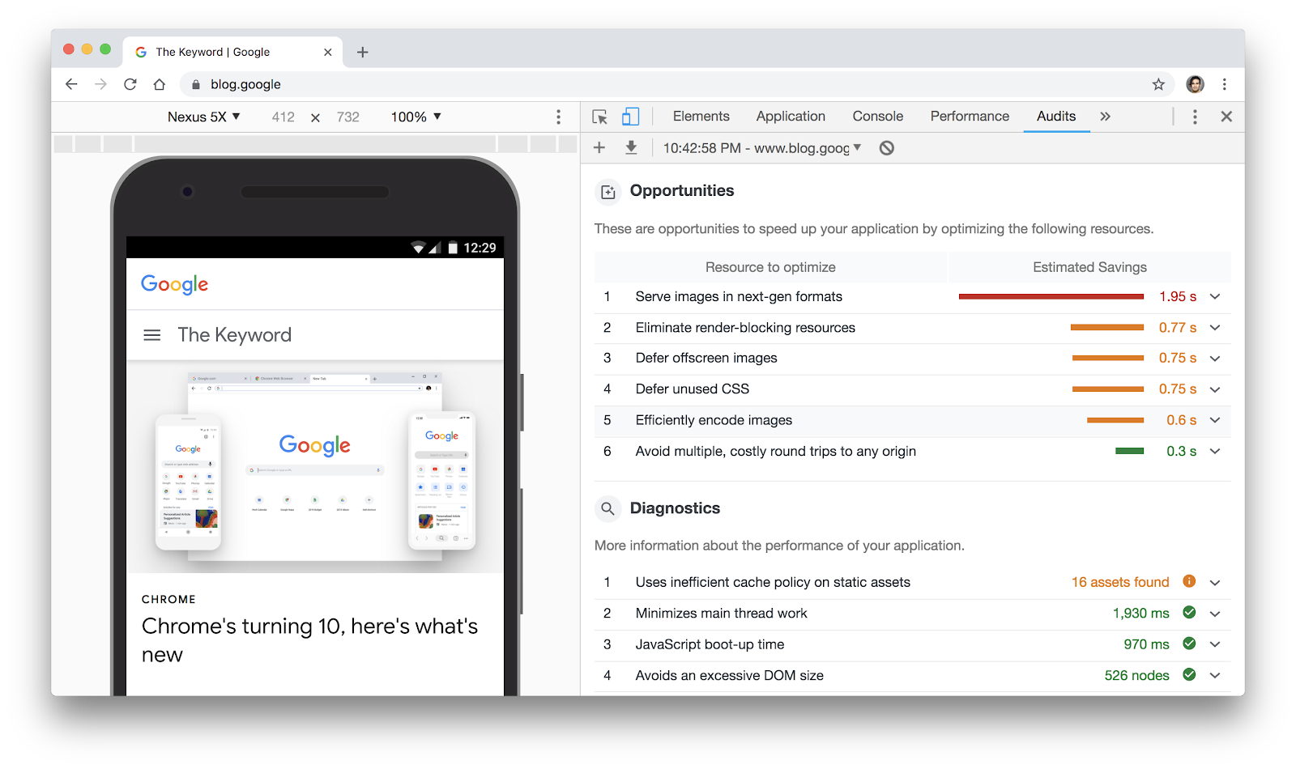
Task: Open device toolbar more options menu
Action: pyautogui.click(x=558, y=117)
